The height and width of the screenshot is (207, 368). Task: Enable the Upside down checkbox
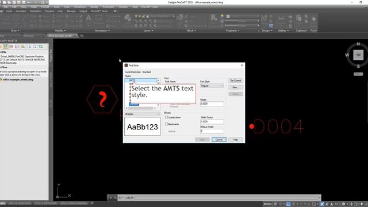[x=166, y=117]
